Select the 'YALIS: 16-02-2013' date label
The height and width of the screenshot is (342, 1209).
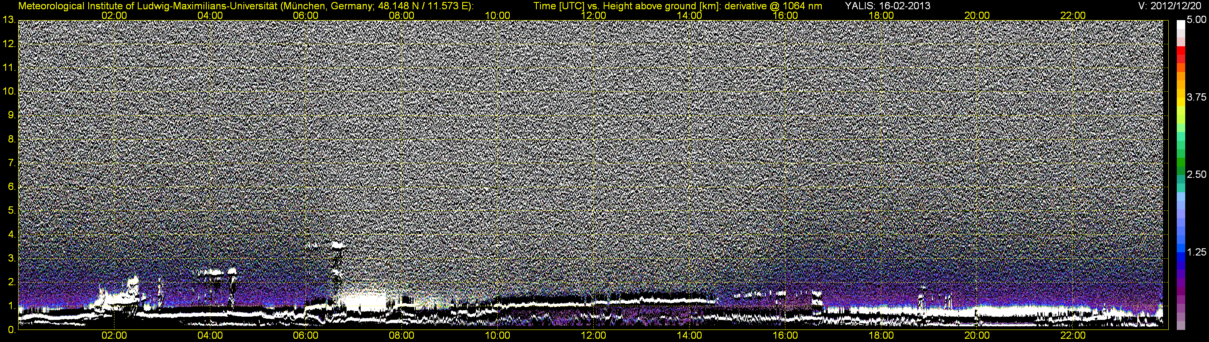coord(887,6)
